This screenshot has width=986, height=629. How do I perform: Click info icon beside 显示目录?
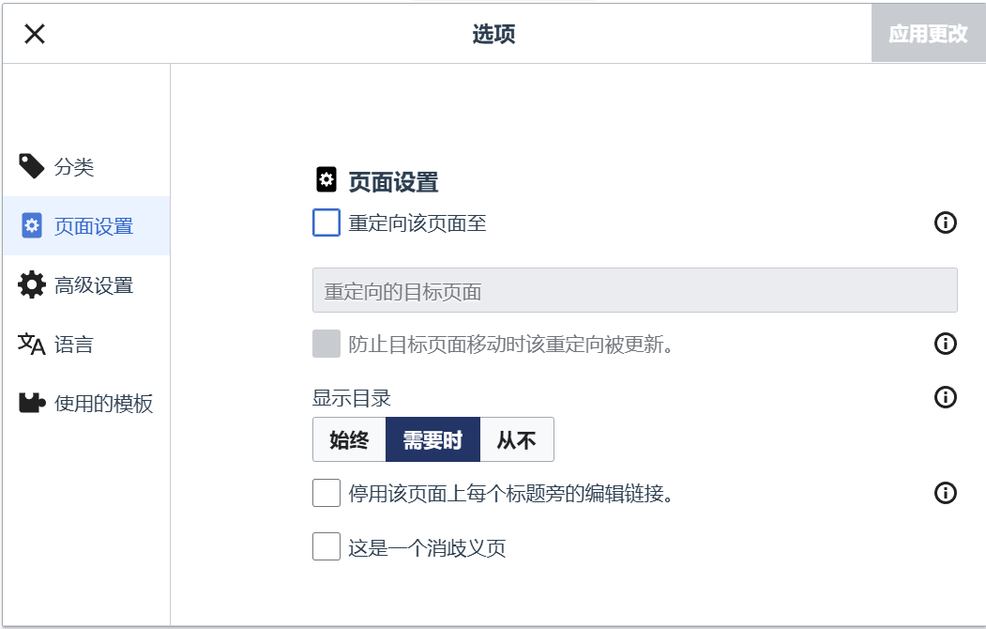(946, 397)
